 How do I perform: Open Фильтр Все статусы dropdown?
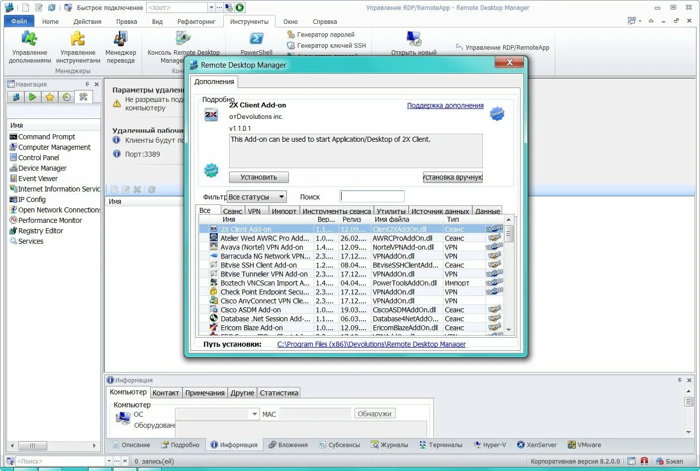pos(257,197)
